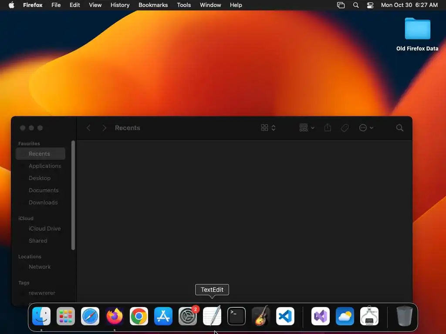Launch Safari from the Dock
446x334 pixels.
90,316
